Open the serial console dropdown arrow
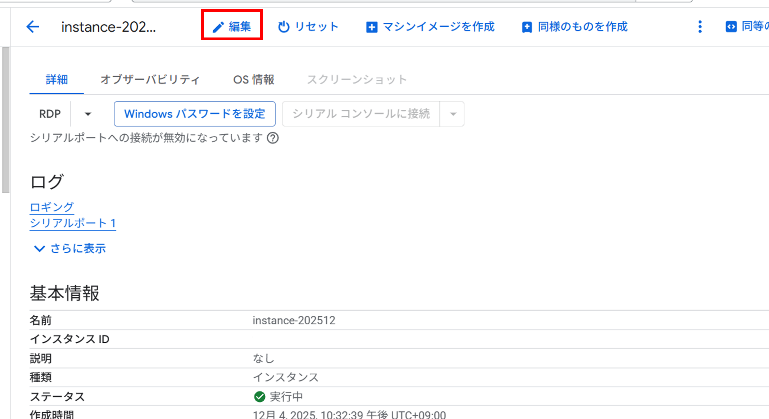Viewport: 769px width, 419px height. (x=453, y=114)
